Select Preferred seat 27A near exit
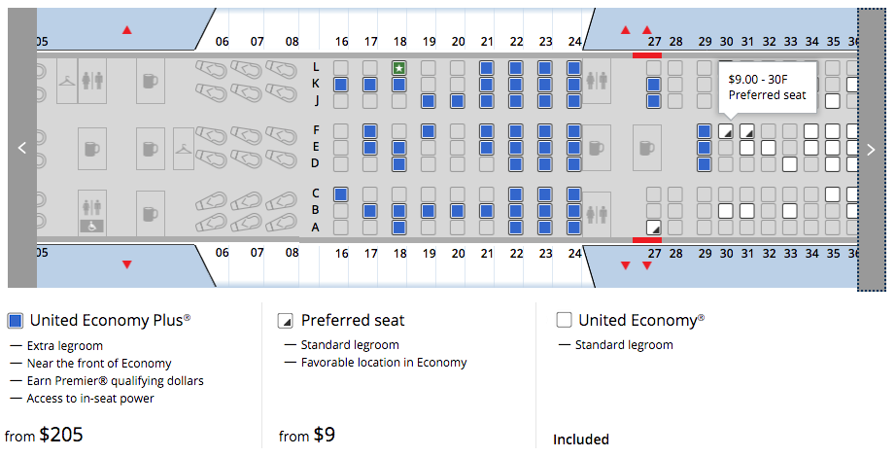This screenshot has height=457, width=896. click(654, 227)
